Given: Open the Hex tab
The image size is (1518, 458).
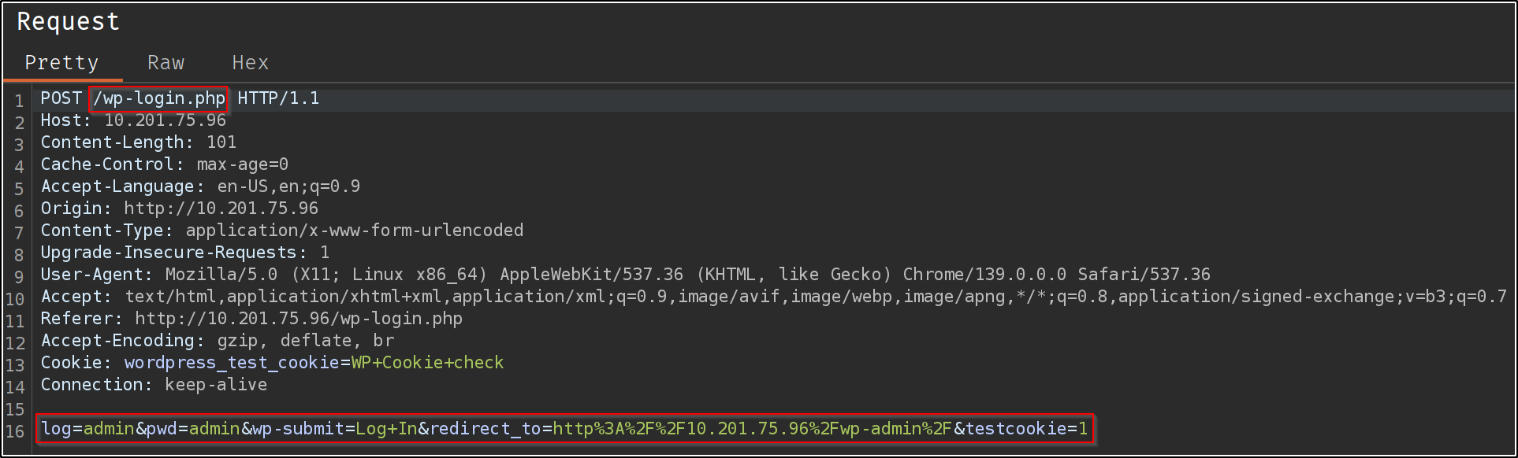Looking at the screenshot, I should click(x=250, y=63).
